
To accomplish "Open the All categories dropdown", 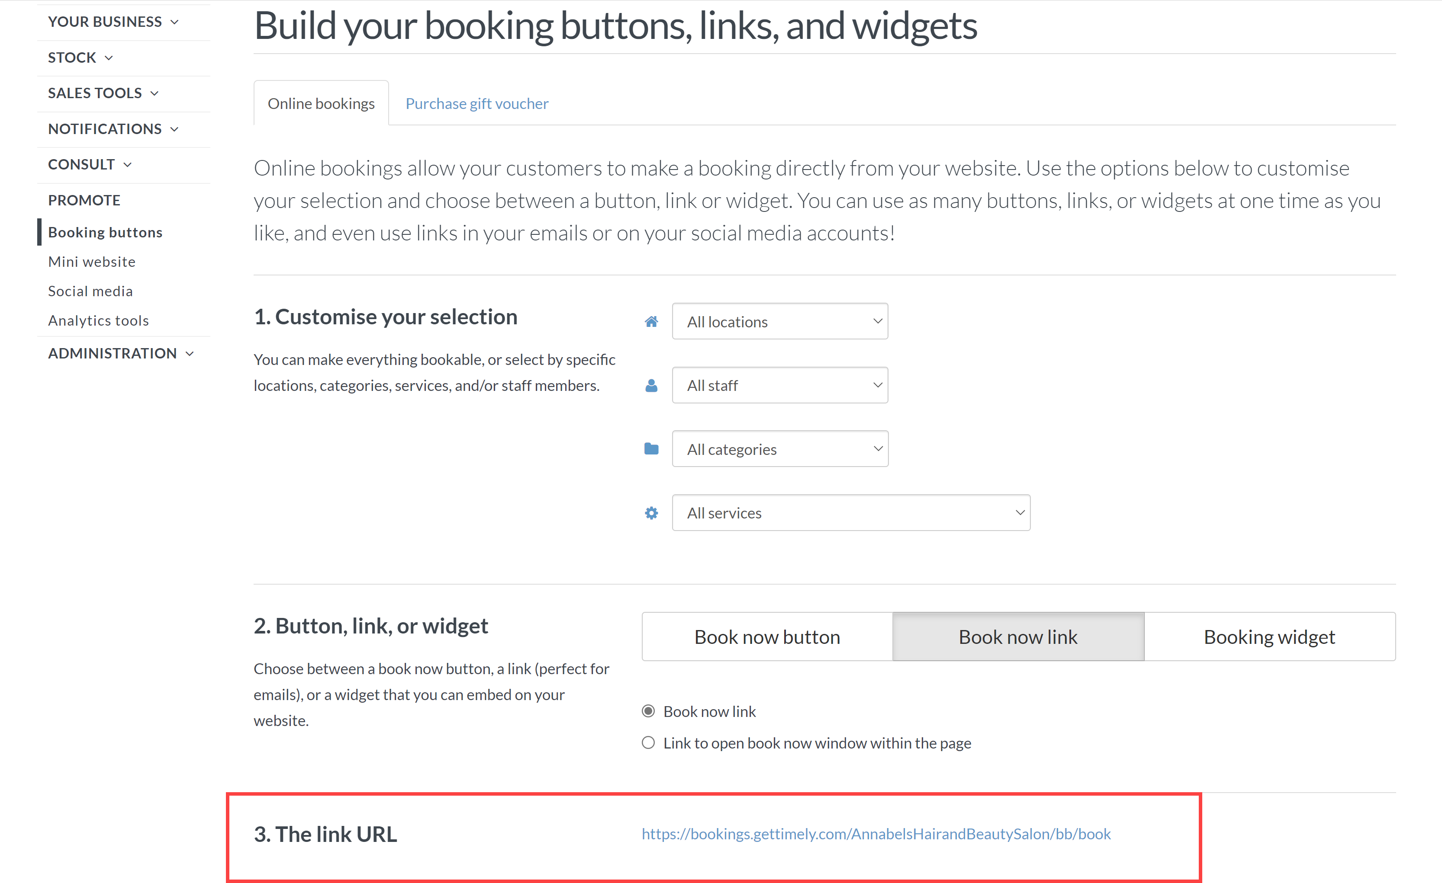I will point(780,448).
